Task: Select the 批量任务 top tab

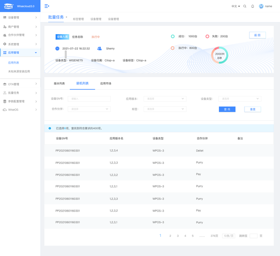Action: point(56,17)
